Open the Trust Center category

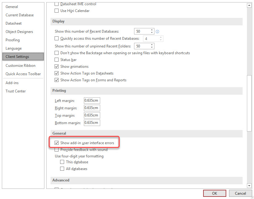[16, 91]
